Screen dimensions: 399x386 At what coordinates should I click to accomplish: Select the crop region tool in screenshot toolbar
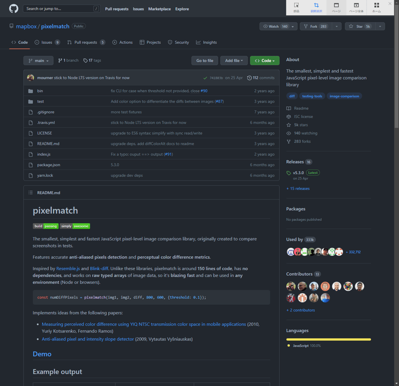point(316,8)
